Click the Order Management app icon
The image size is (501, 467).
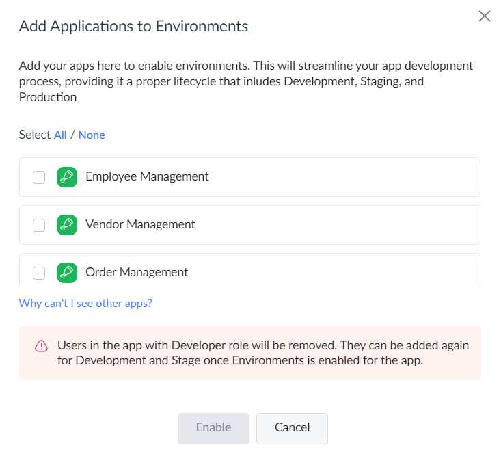coord(67,273)
